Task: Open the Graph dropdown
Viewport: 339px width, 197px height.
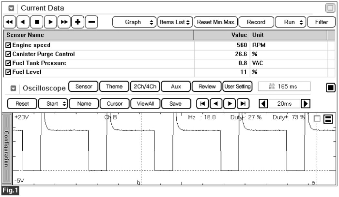Action: (134, 22)
